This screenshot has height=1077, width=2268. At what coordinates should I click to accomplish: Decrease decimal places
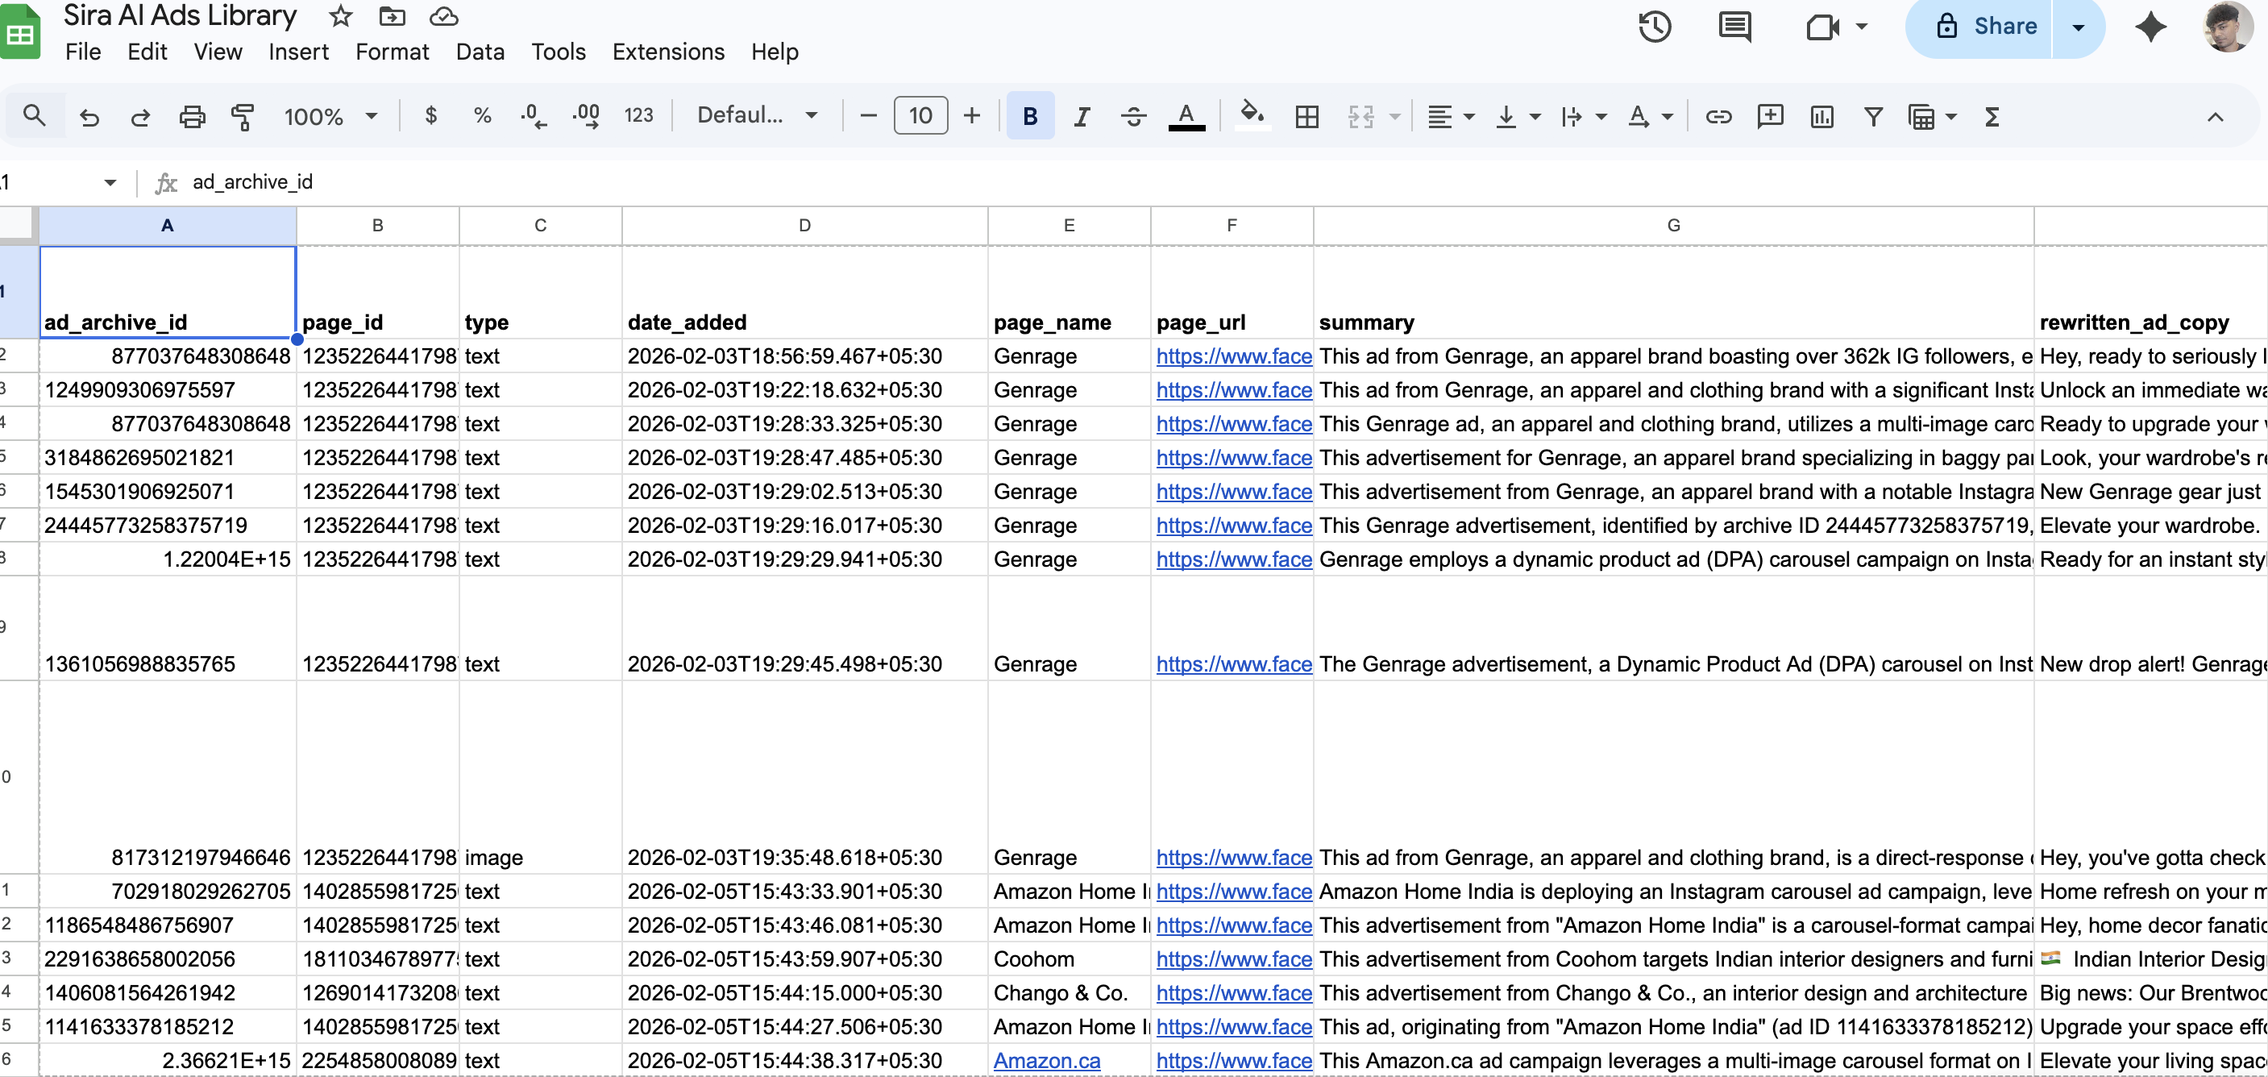point(533,115)
